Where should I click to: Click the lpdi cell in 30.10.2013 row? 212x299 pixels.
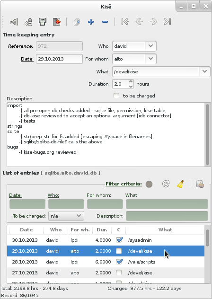tap(74, 240)
